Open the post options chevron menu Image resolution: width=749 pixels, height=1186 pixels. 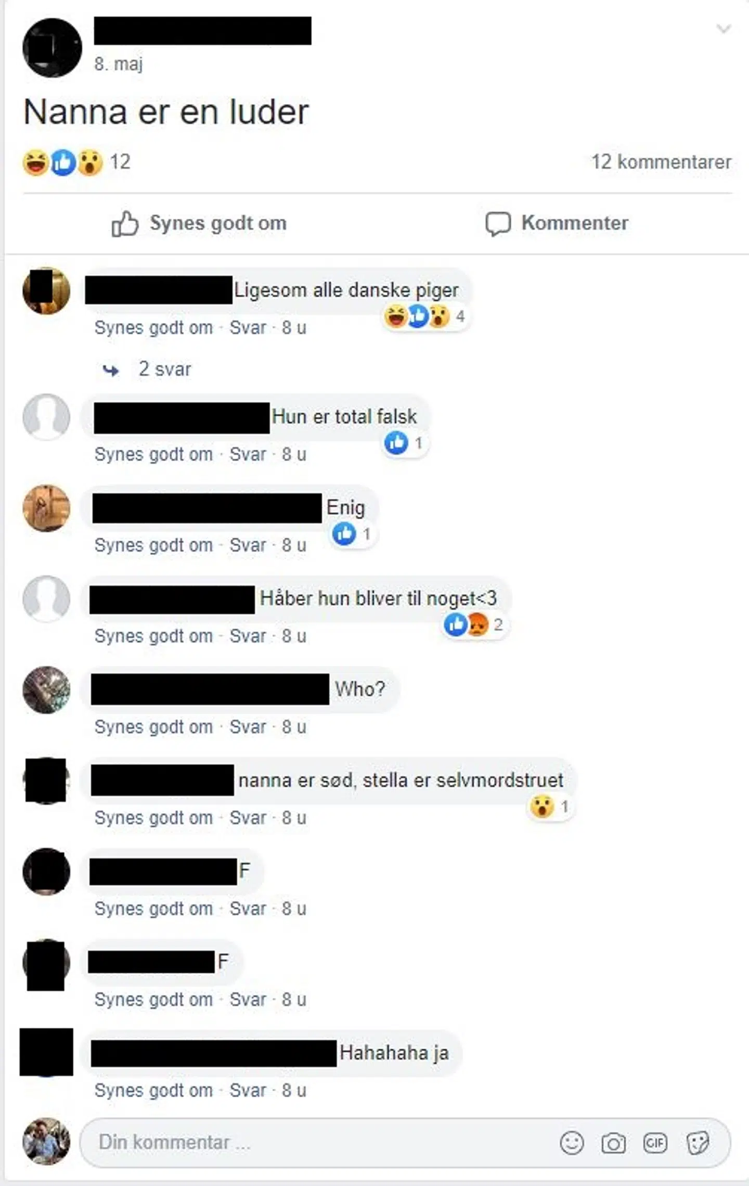724,29
